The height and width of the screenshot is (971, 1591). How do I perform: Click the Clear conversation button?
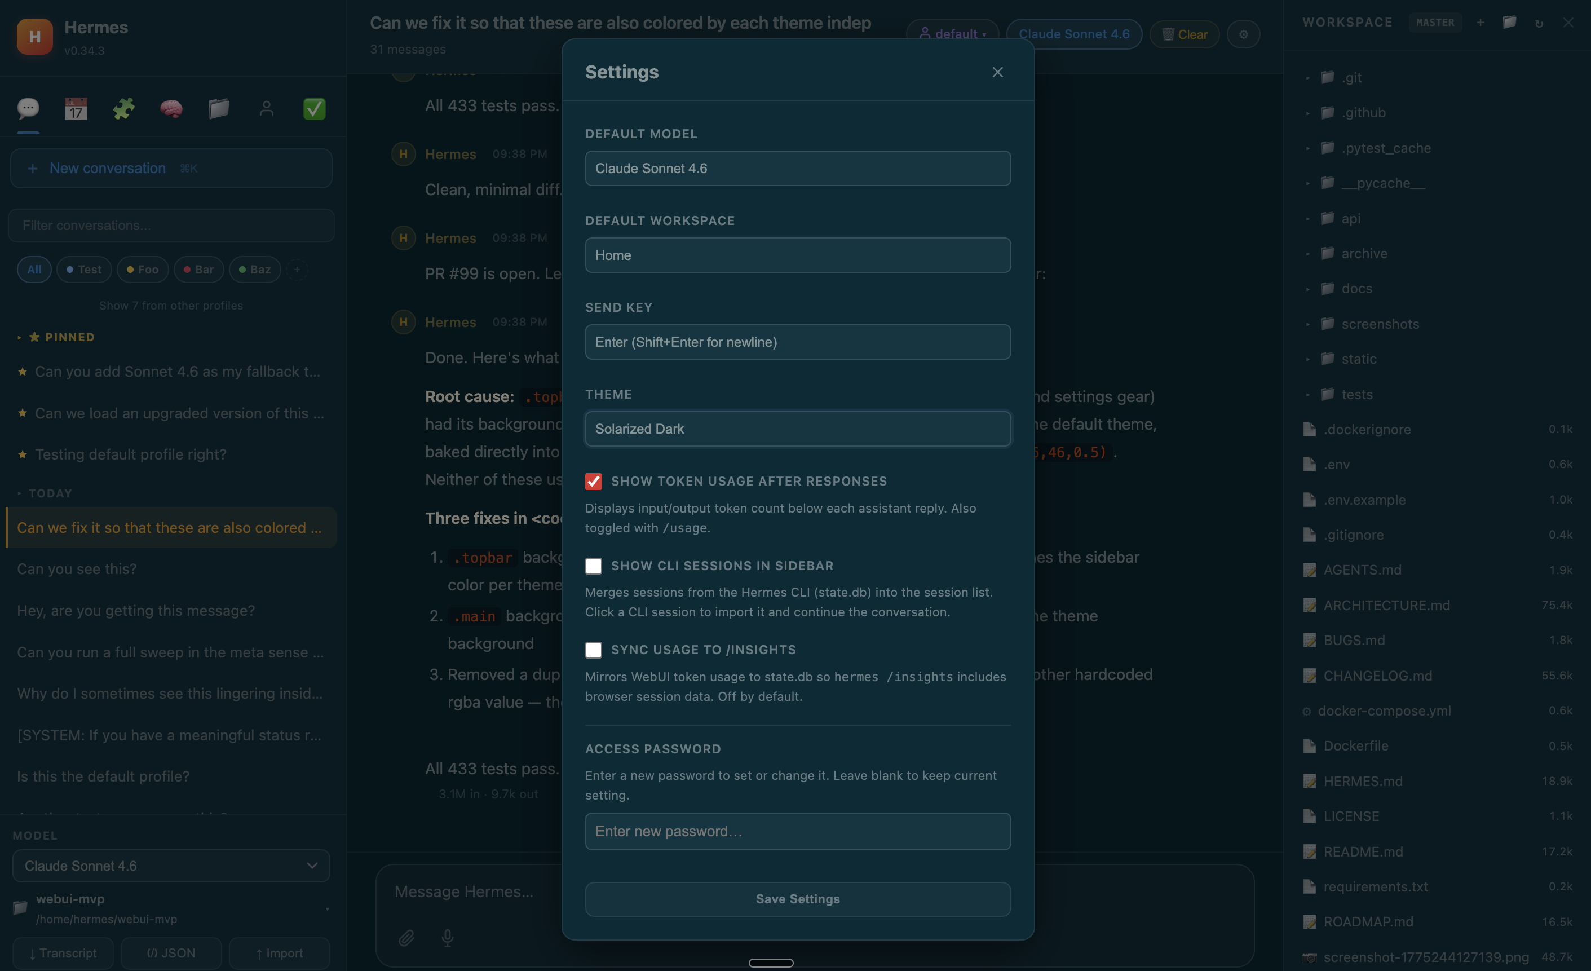point(1184,34)
